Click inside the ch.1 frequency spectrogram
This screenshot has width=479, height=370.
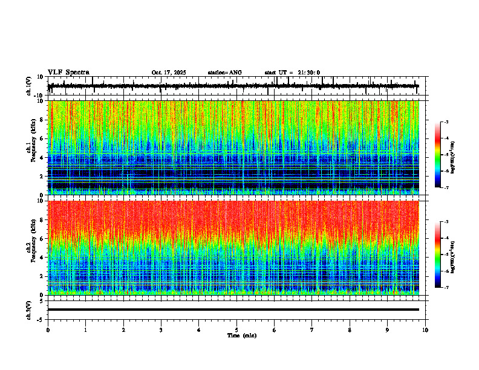pos(233,148)
